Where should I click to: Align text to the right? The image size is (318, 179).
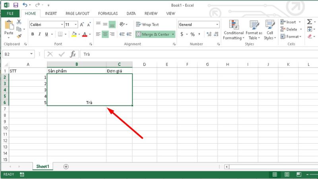pos(112,34)
